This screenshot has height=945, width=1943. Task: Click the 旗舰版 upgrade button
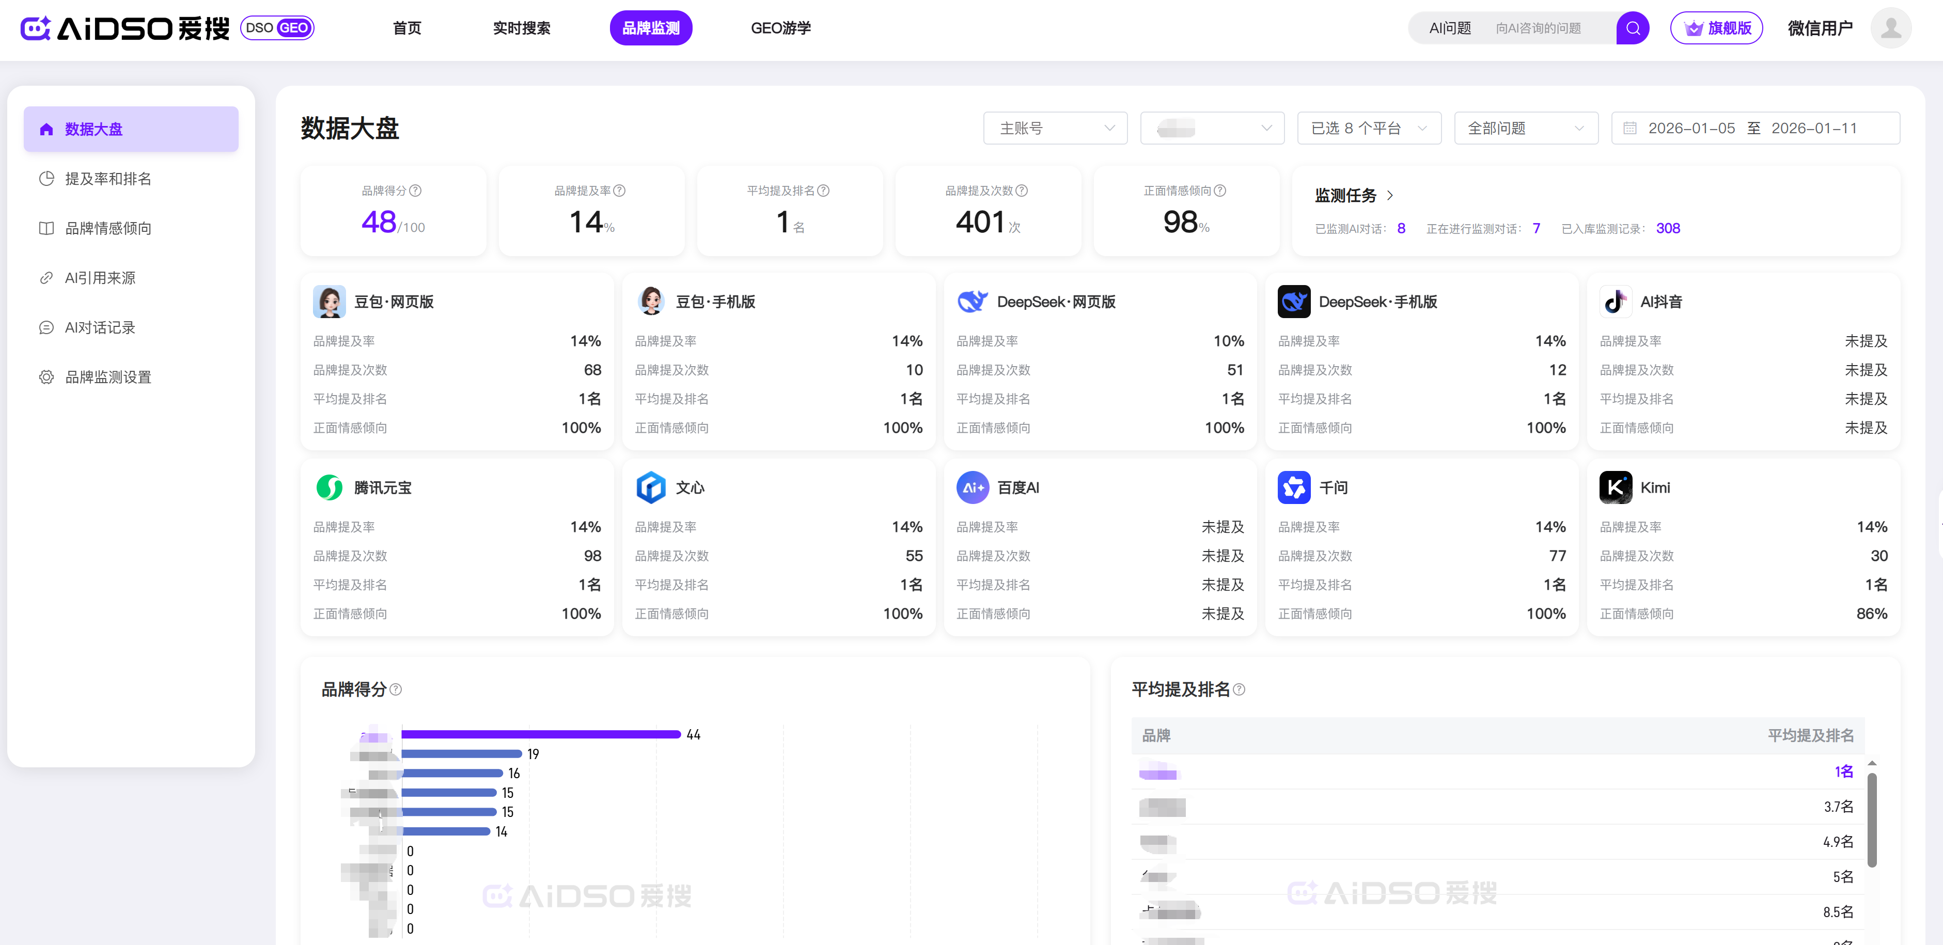pos(1716,28)
